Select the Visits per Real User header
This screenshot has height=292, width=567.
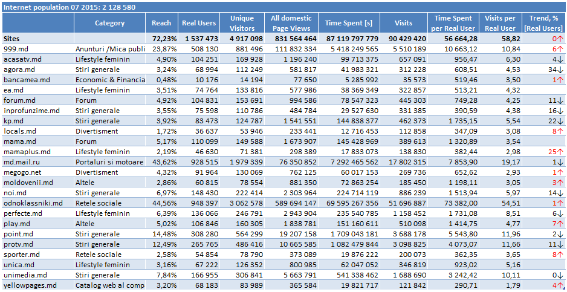[501, 23]
